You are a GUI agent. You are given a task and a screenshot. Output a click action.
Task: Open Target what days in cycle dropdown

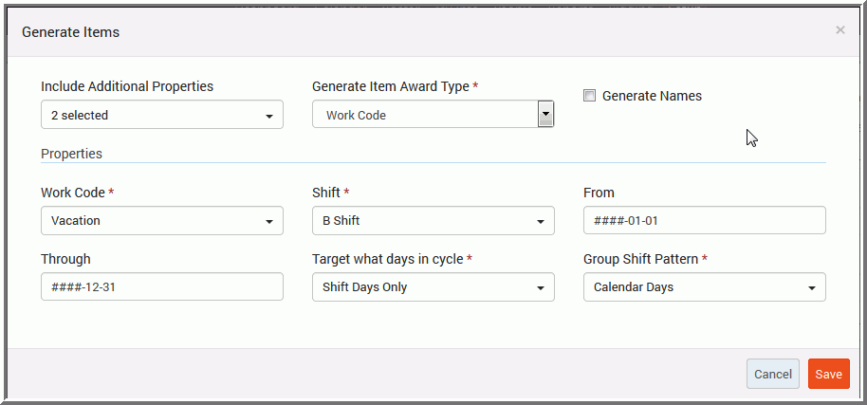click(433, 286)
